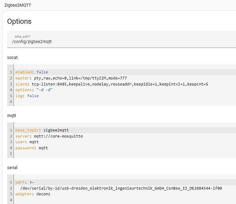The height and width of the screenshot is (204, 236).
Task: Click the 'server: mqtt://core-mosquitto' line
Action: [x=49, y=136]
